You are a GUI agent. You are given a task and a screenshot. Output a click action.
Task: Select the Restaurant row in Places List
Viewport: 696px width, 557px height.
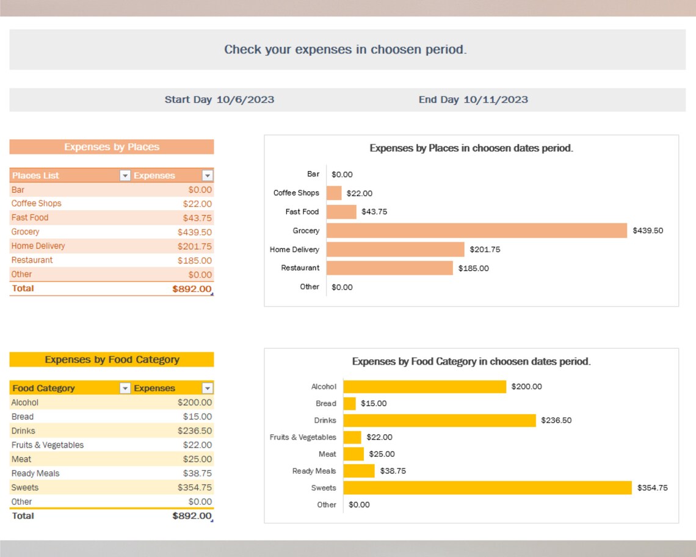click(32, 260)
